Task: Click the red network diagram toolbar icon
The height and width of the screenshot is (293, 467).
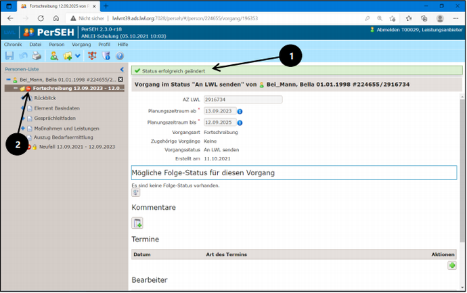Action: tap(92, 56)
